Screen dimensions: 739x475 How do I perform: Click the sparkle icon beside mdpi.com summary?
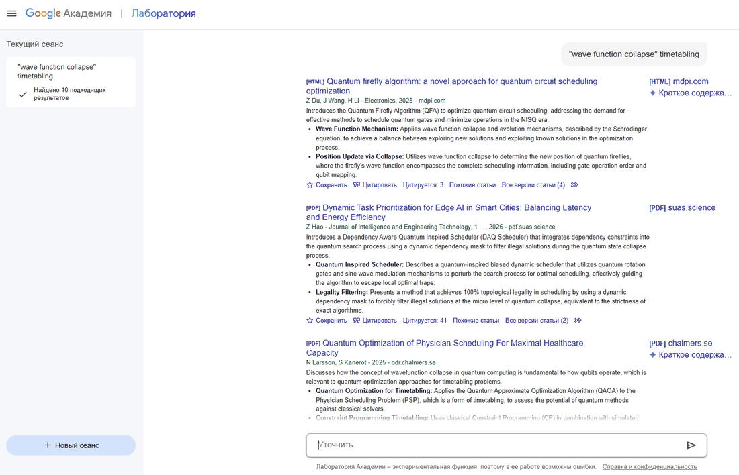653,93
